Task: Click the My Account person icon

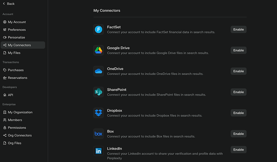Action: pyautogui.click(x=5, y=22)
